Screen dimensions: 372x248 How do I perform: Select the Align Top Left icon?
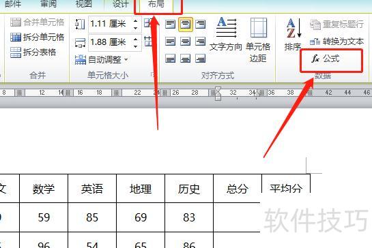pyautogui.click(x=171, y=24)
